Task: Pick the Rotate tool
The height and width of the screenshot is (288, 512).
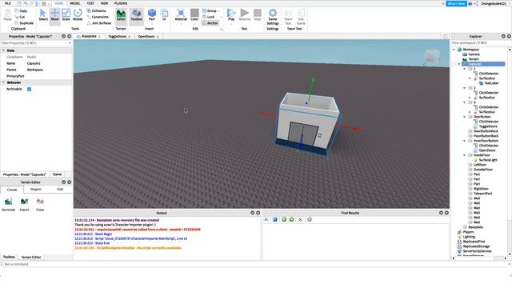Action: coord(78,15)
